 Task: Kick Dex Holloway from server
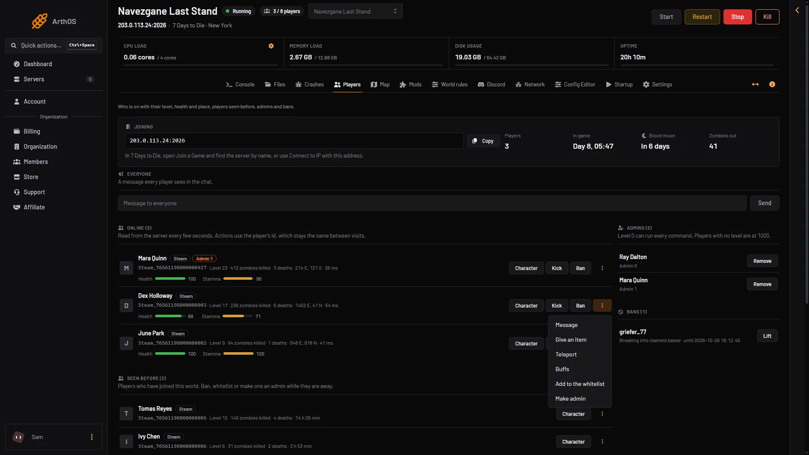click(x=557, y=305)
